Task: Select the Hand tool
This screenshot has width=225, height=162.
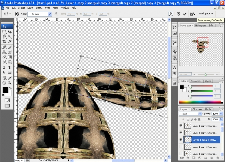Action: coord(4,83)
